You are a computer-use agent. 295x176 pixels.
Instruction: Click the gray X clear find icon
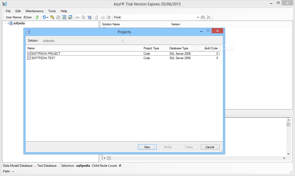[x=208, y=17]
